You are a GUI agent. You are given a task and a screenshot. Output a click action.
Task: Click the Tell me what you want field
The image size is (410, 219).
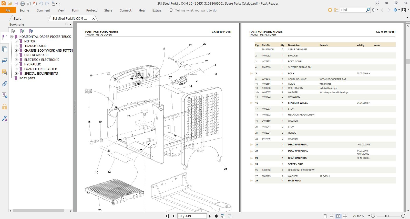coord(197,10)
